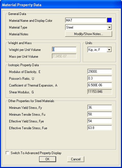This screenshot has width=122, height=168.
Task: Enable Switch To Advanced Property Display checkbox
Action: [x=8, y=153]
